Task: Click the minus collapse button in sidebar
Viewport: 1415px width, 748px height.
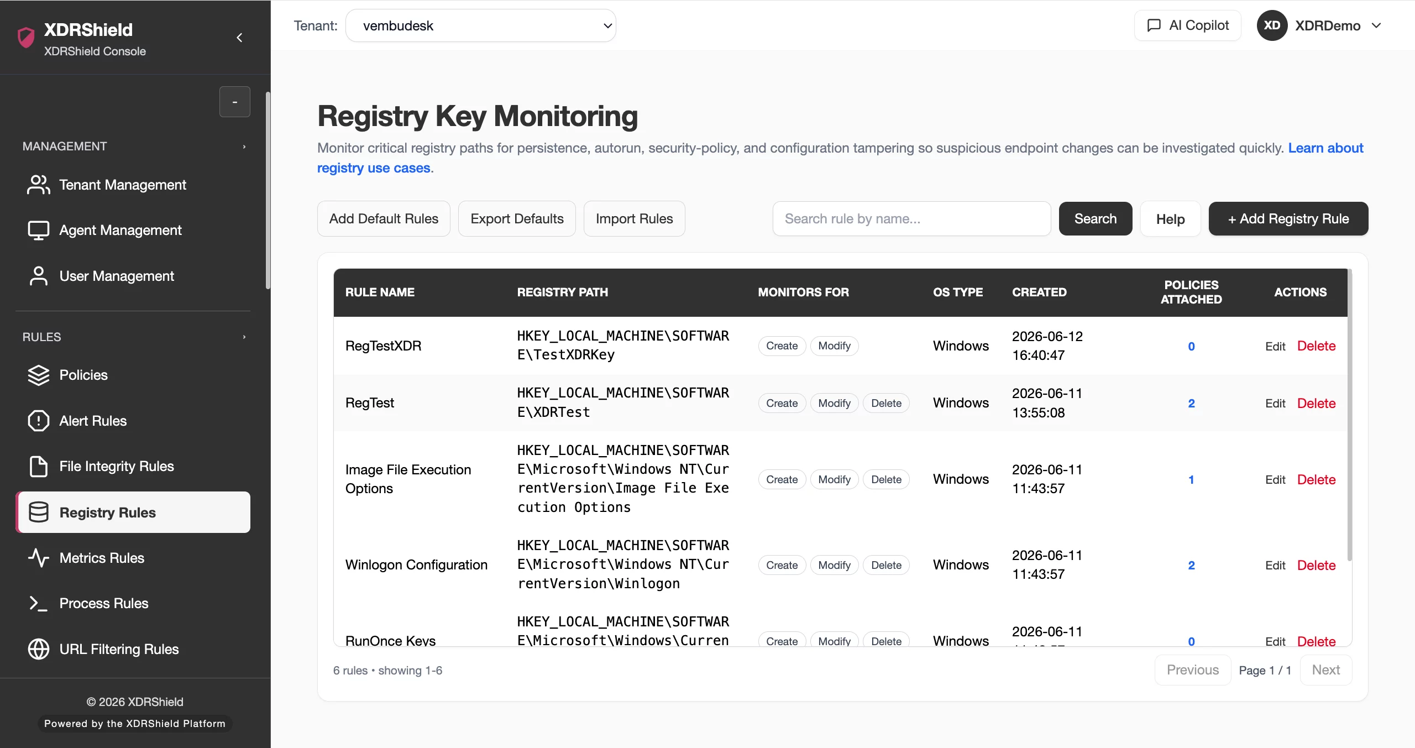Action: tap(235, 102)
